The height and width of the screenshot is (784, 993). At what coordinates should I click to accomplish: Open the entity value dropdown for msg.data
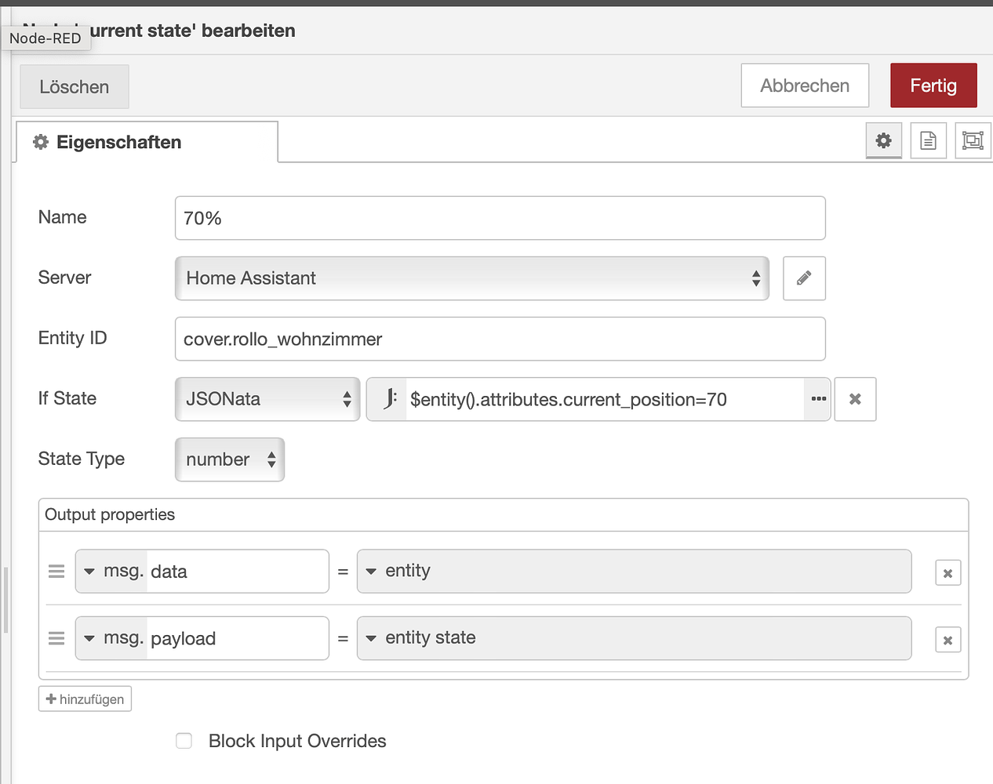[371, 572]
